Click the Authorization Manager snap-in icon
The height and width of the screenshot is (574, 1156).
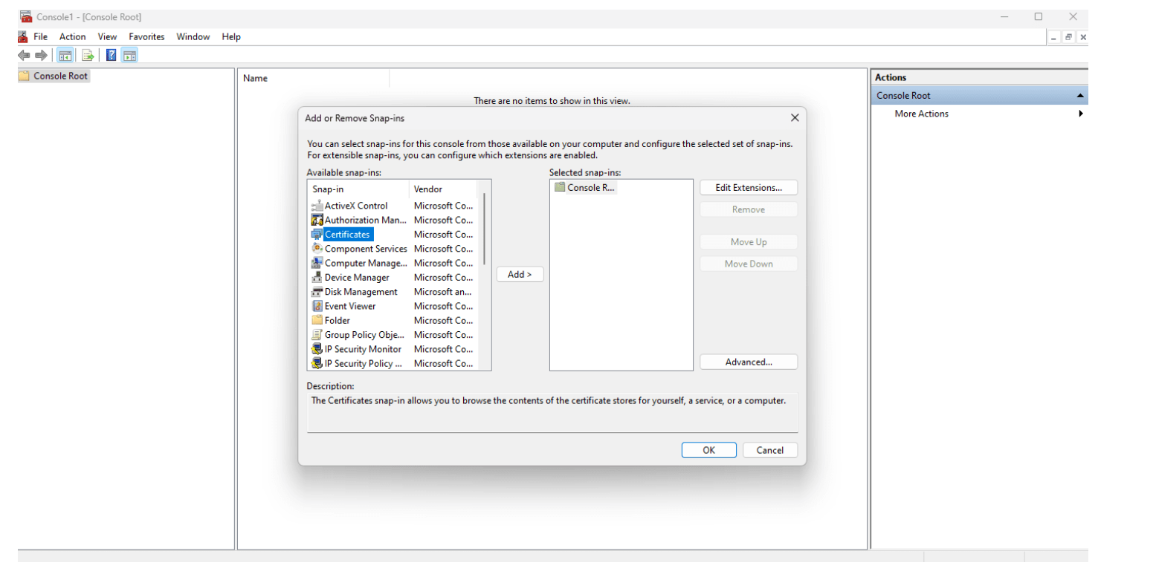tap(317, 220)
